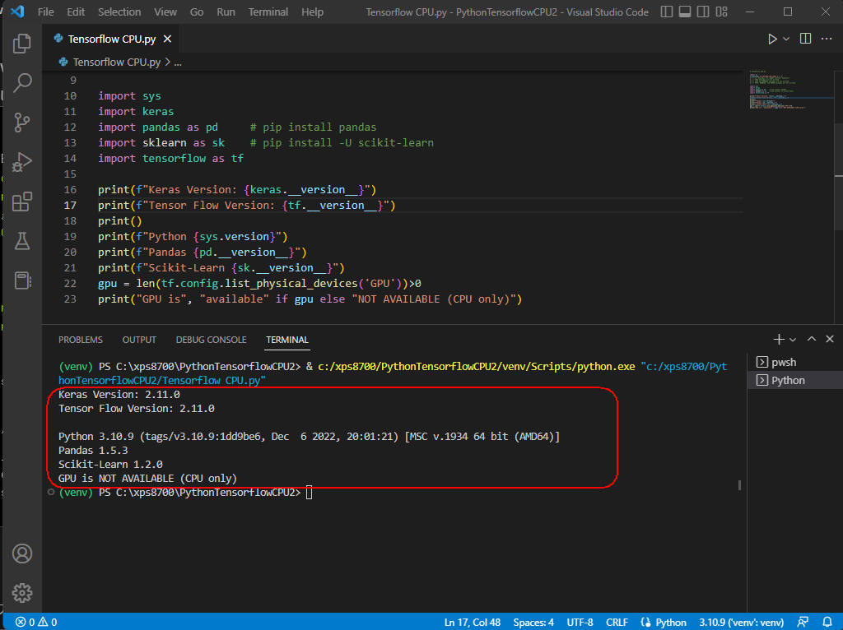
Task: Click line number 22 in the gutter
Action: click(71, 283)
